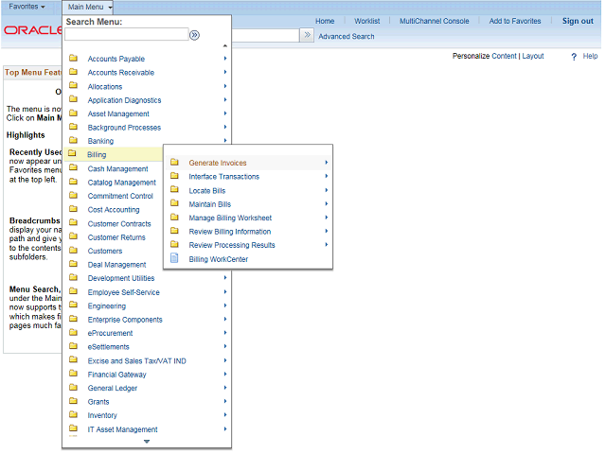
Task: Open Advanced Search link
Action: pos(347,37)
